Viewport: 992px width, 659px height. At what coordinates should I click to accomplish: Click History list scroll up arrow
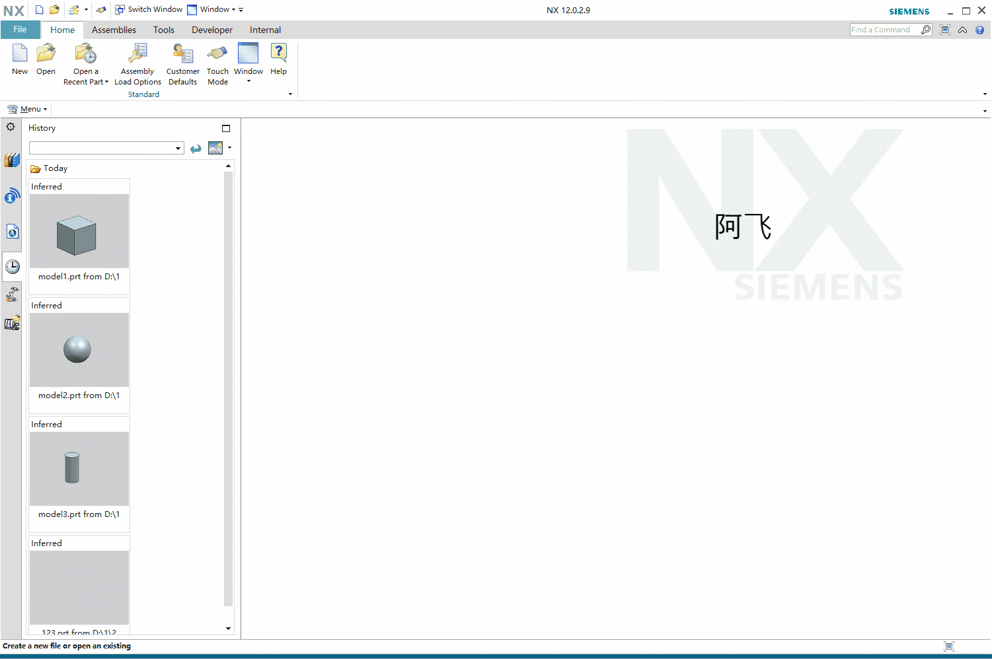[x=229, y=166]
